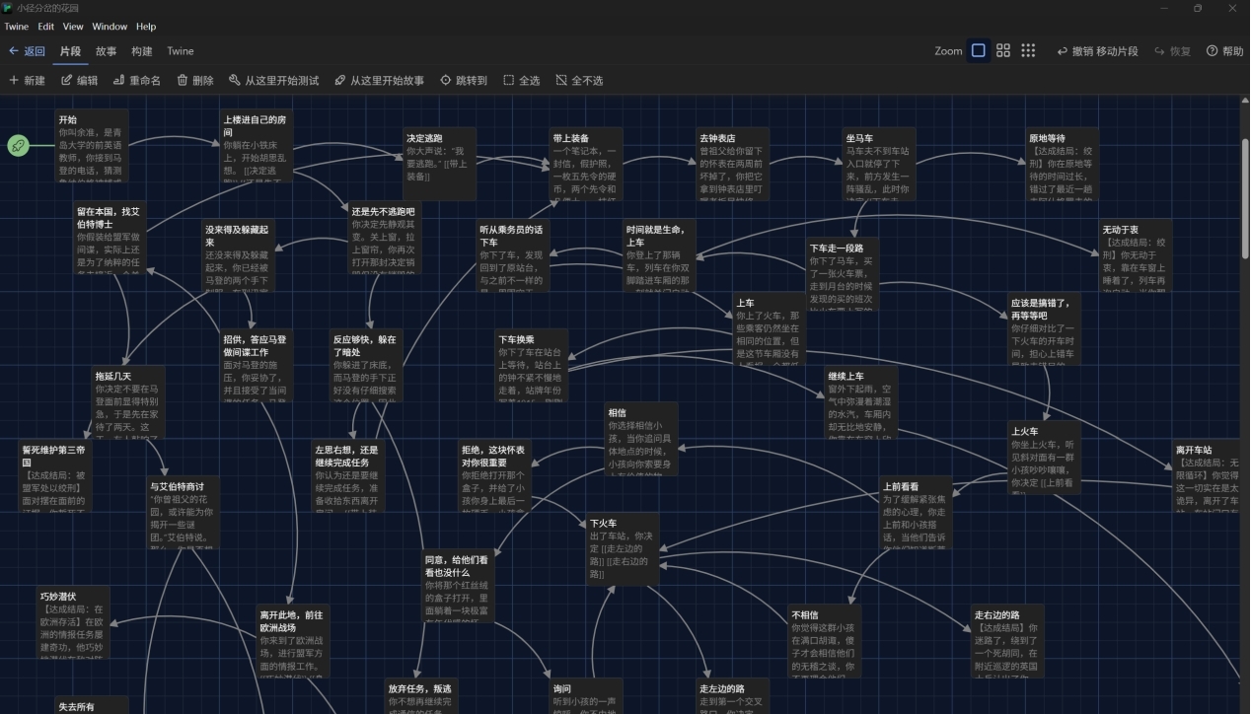Image resolution: width=1251 pixels, height=714 pixels.
Task: Click the 跳转到 (go to) button
Action: pyautogui.click(x=464, y=81)
